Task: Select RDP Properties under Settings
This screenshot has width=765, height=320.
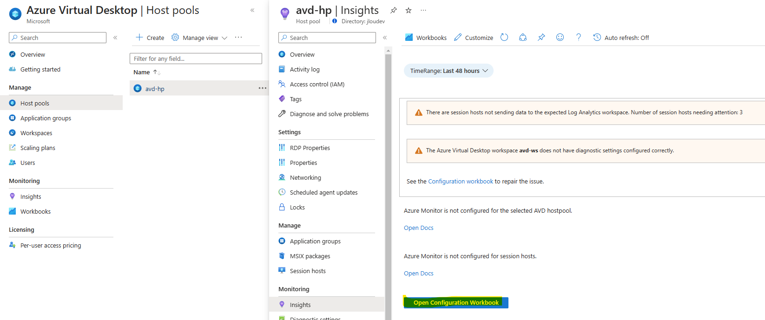Action: 310,148
